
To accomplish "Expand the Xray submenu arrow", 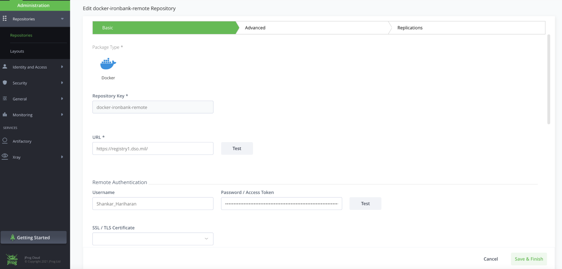I will click(x=62, y=157).
